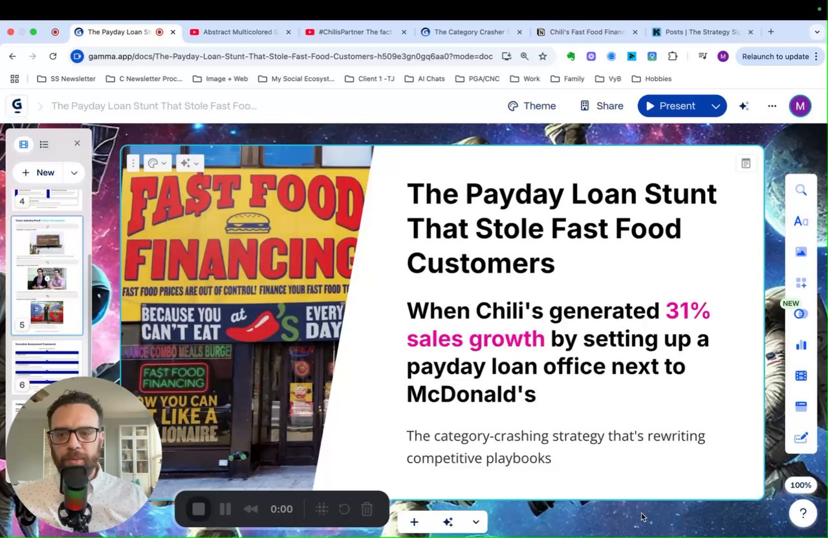Go back in browser

point(12,56)
